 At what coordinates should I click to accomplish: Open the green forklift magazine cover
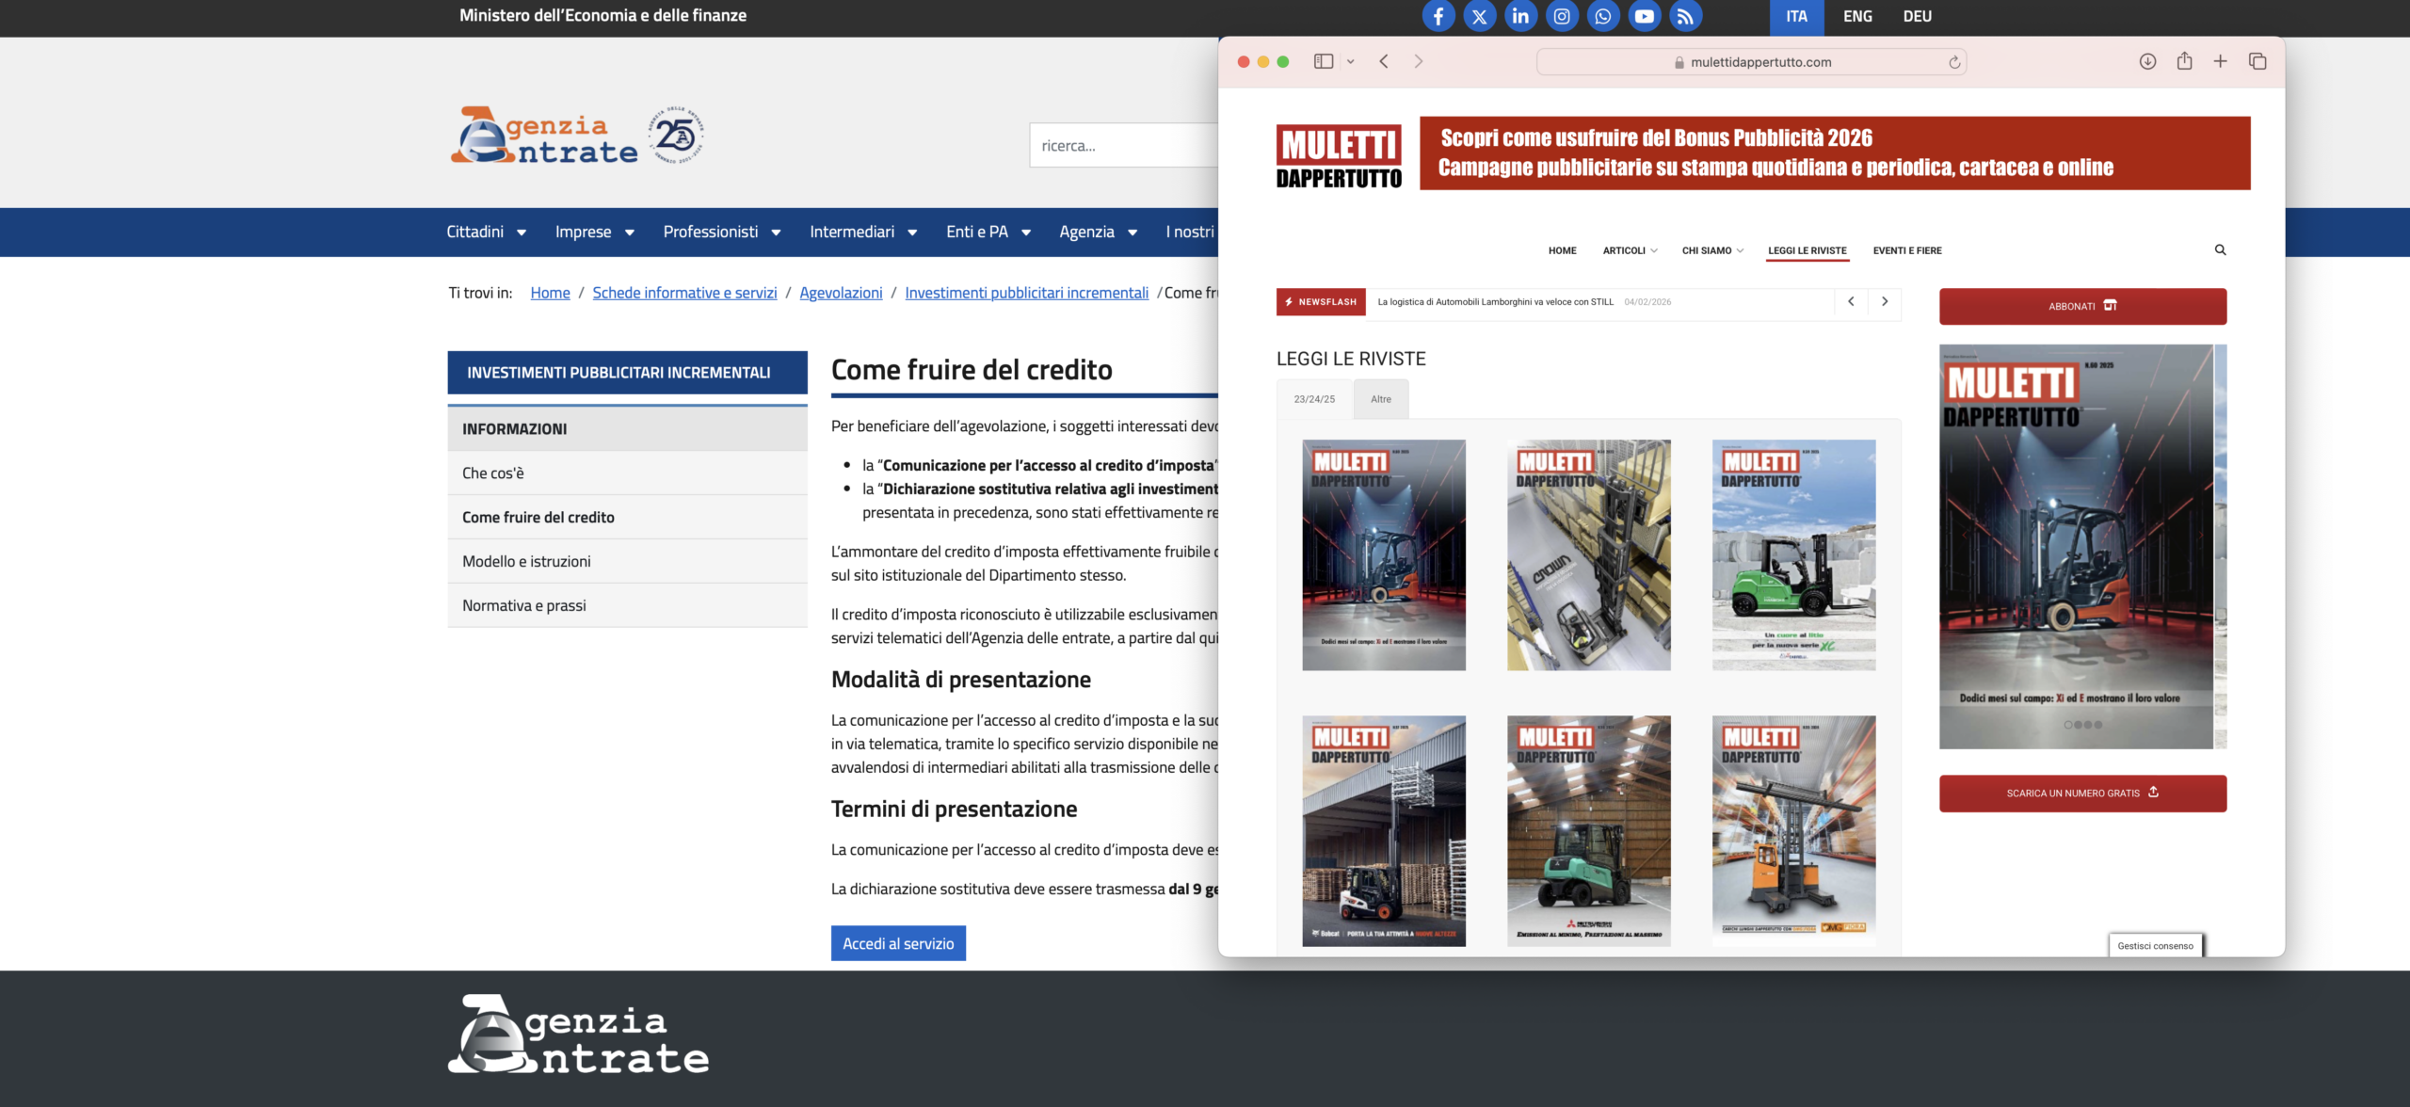tap(1792, 554)
